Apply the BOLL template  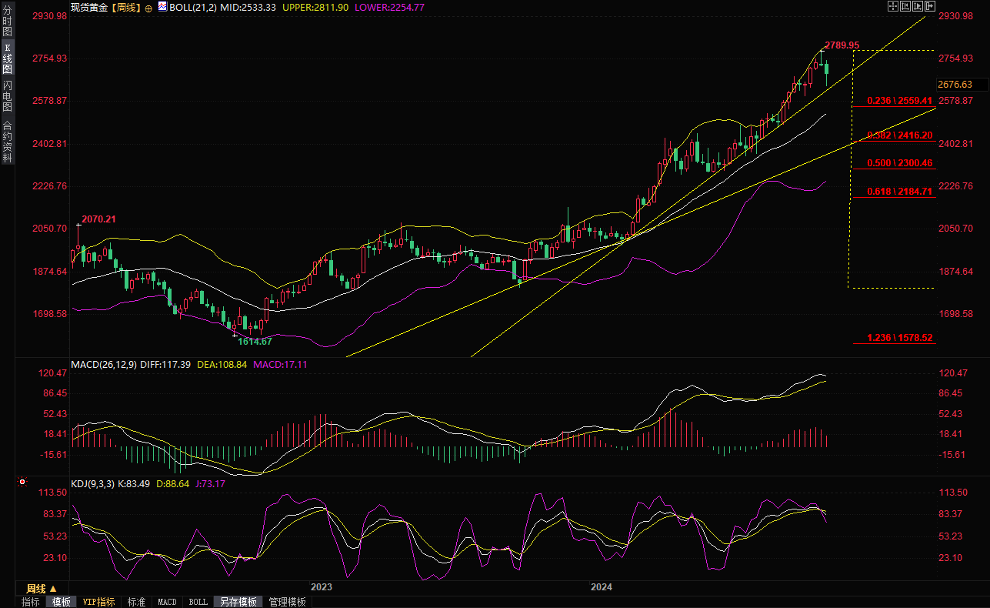tap(198, 602)
